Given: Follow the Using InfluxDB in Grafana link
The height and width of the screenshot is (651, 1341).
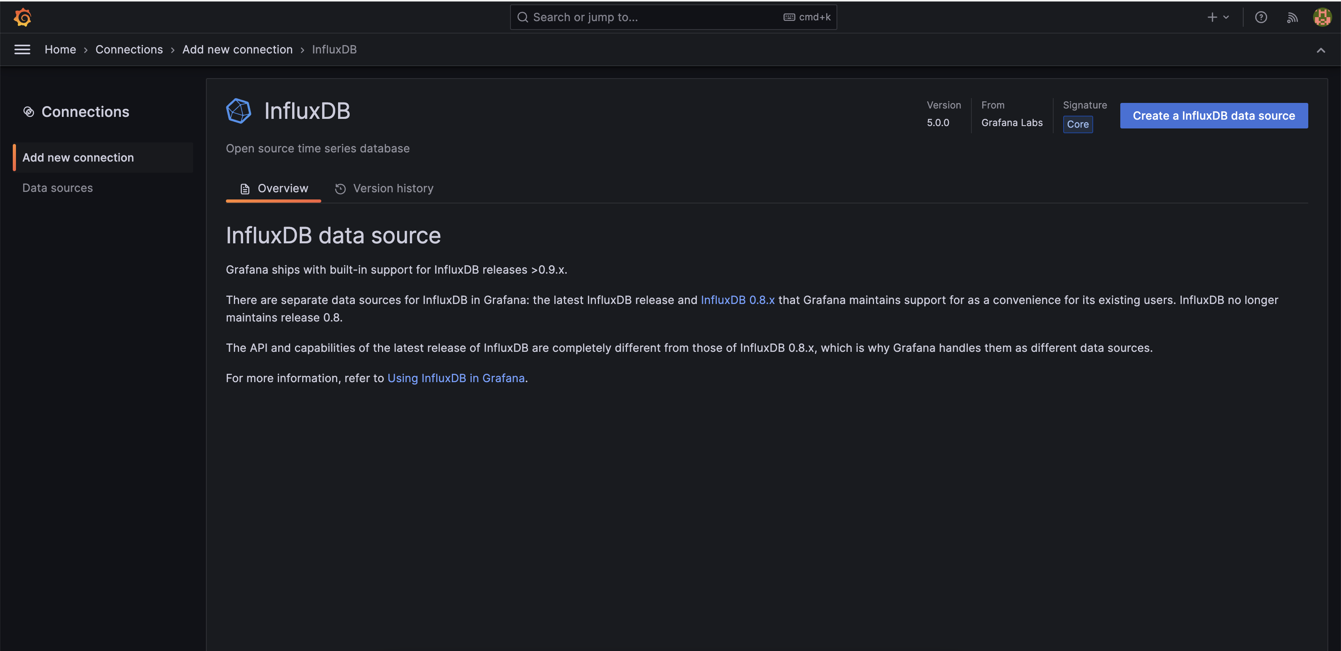Looking at the screenshot, I should pyautogui.click(x=455, y=378).
